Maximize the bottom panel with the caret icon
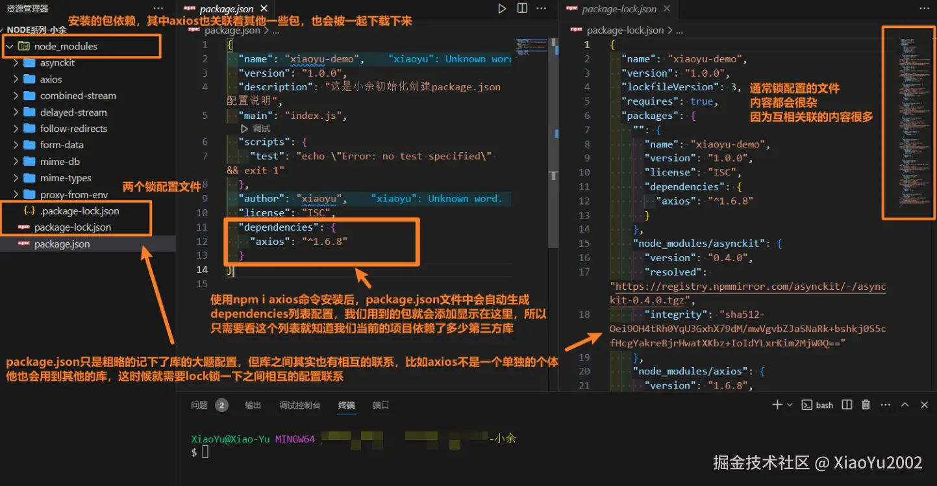This screenshot has height=486, width=937. click(905, 405)
